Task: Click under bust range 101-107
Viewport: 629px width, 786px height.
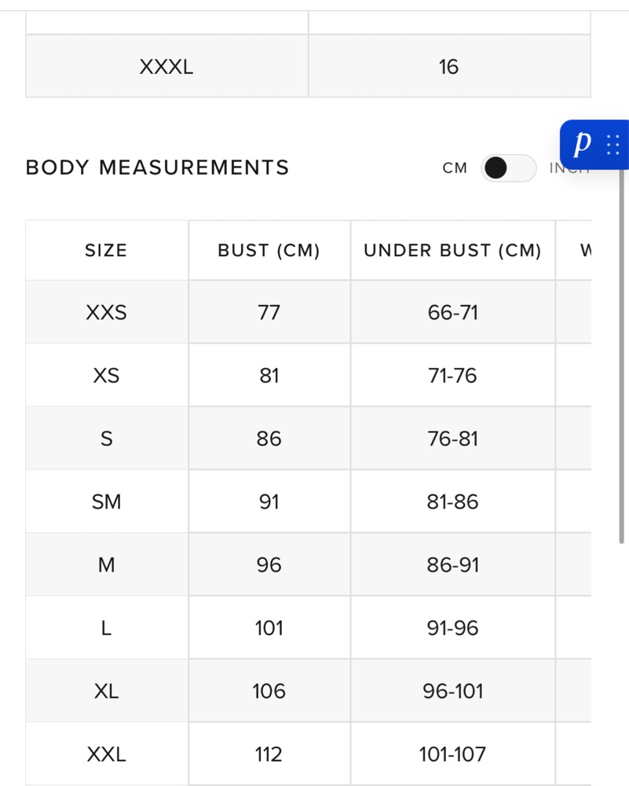Action: [x=453, y=754]
